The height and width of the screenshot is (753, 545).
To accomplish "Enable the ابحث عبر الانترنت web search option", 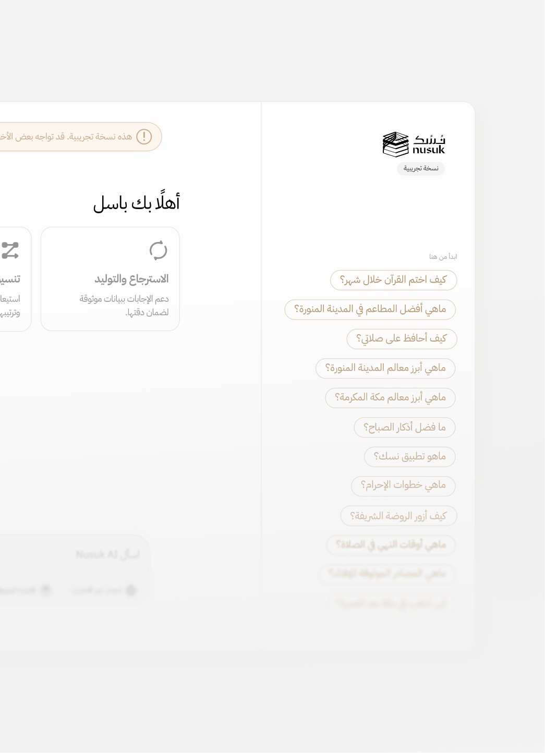I will tap(104, 591).
